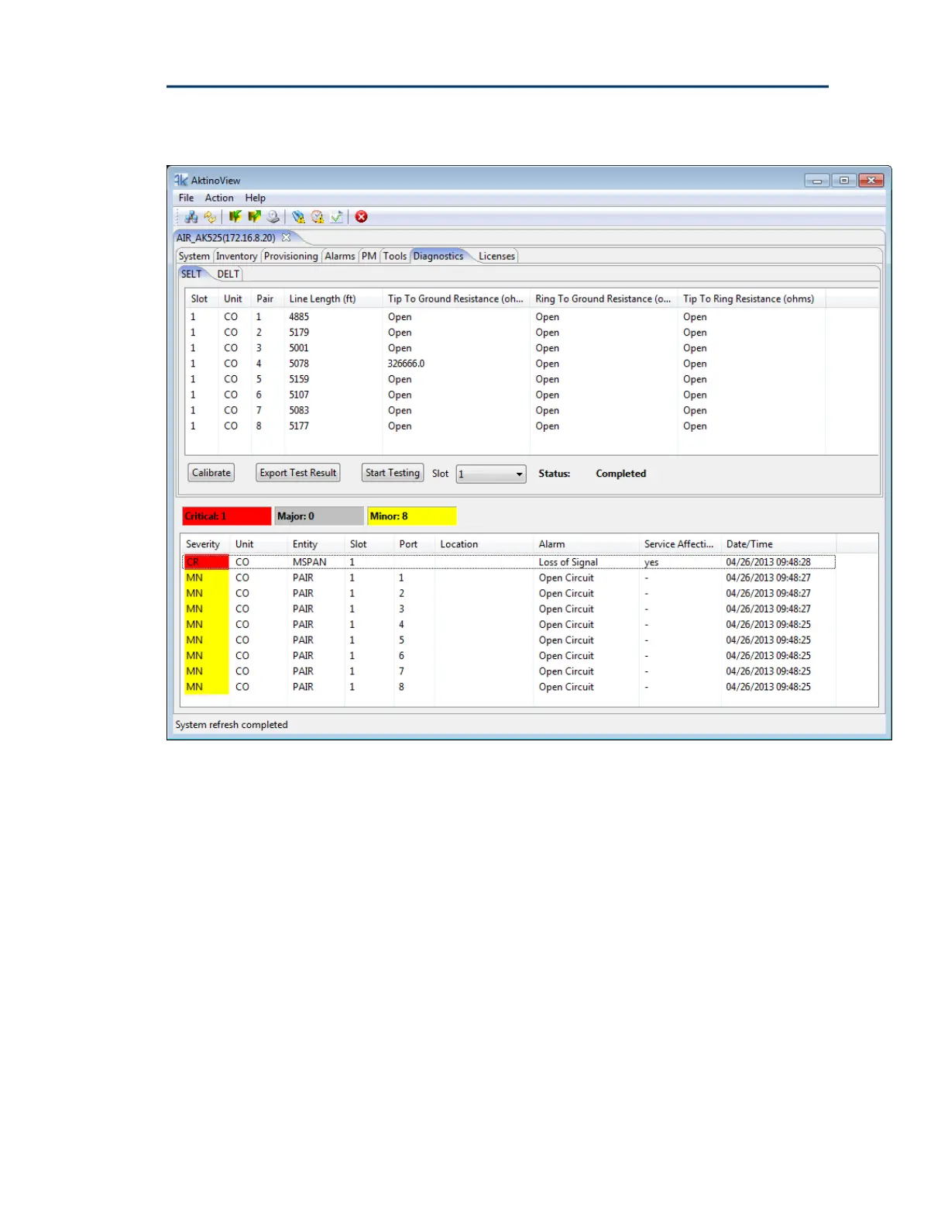Switch to the Alarms tab
948x1228 pixels.
click(x=340, y=256)
